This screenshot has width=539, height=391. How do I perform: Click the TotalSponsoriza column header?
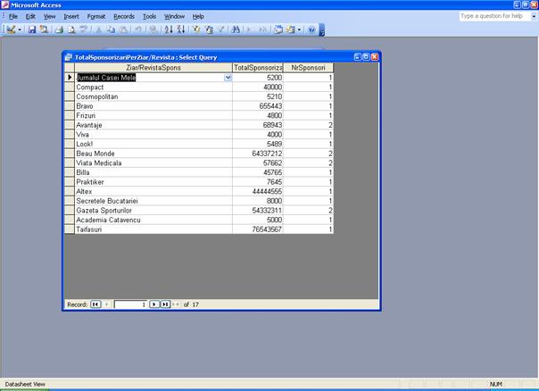click(257, 68)
